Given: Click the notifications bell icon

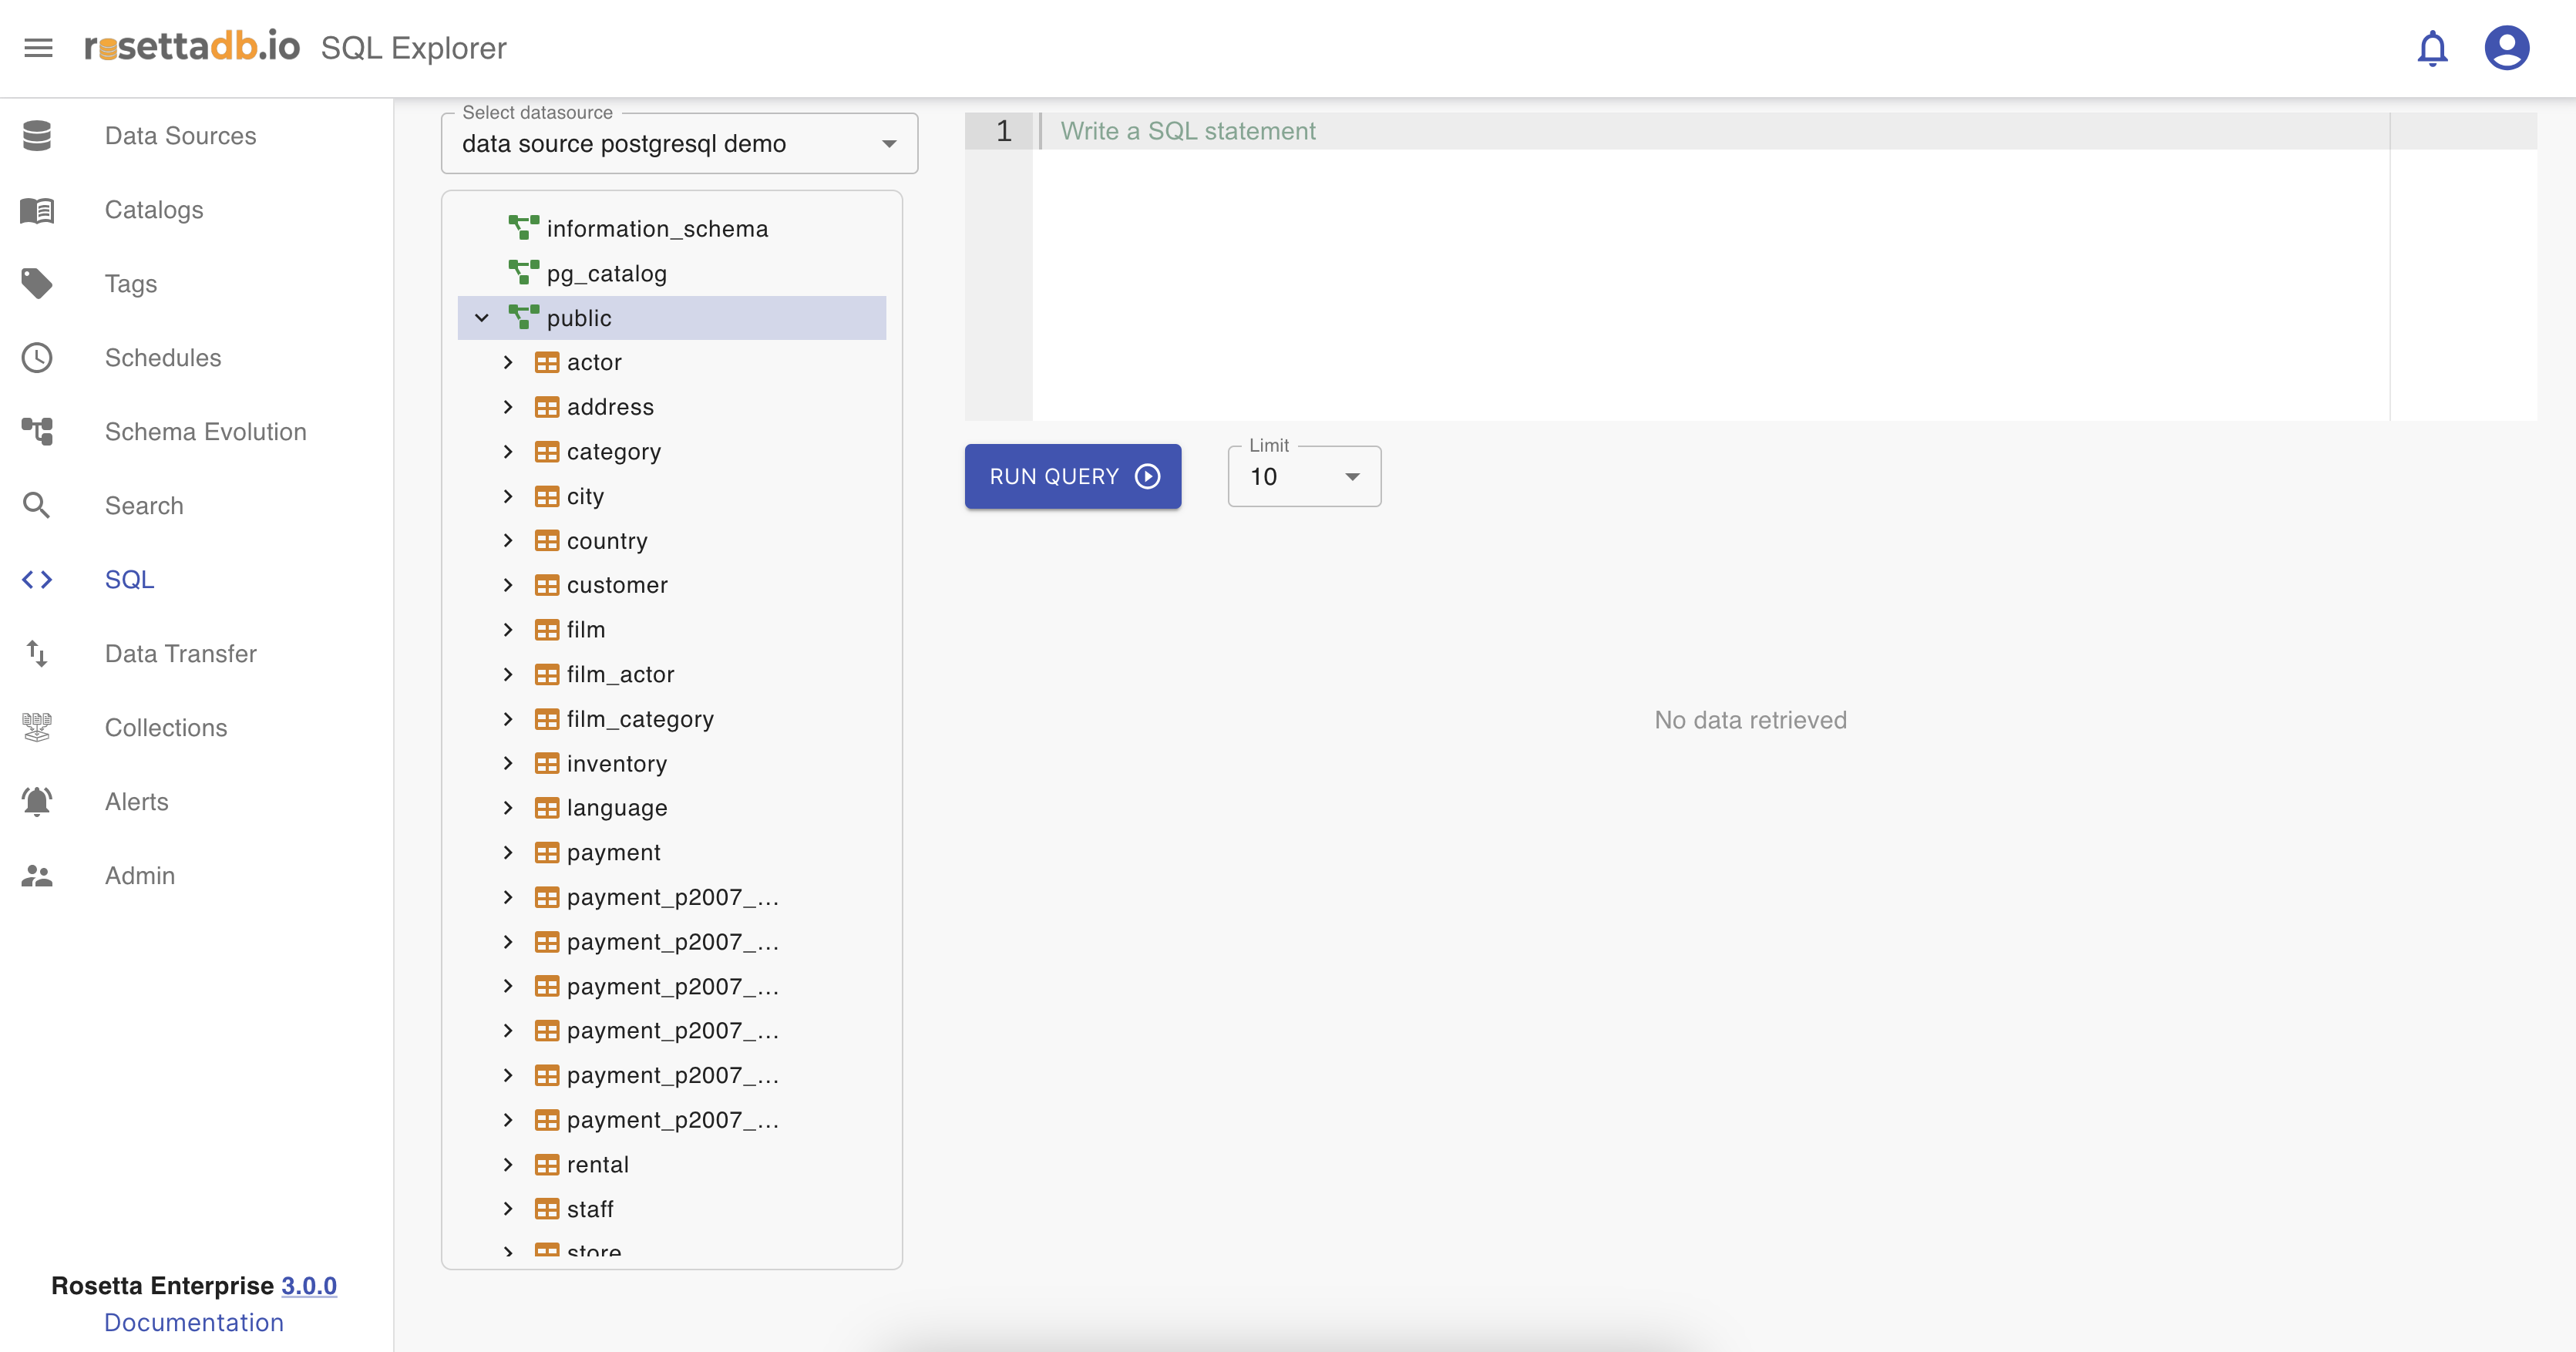Looking at the screenshot, I should click(2432, 48).
